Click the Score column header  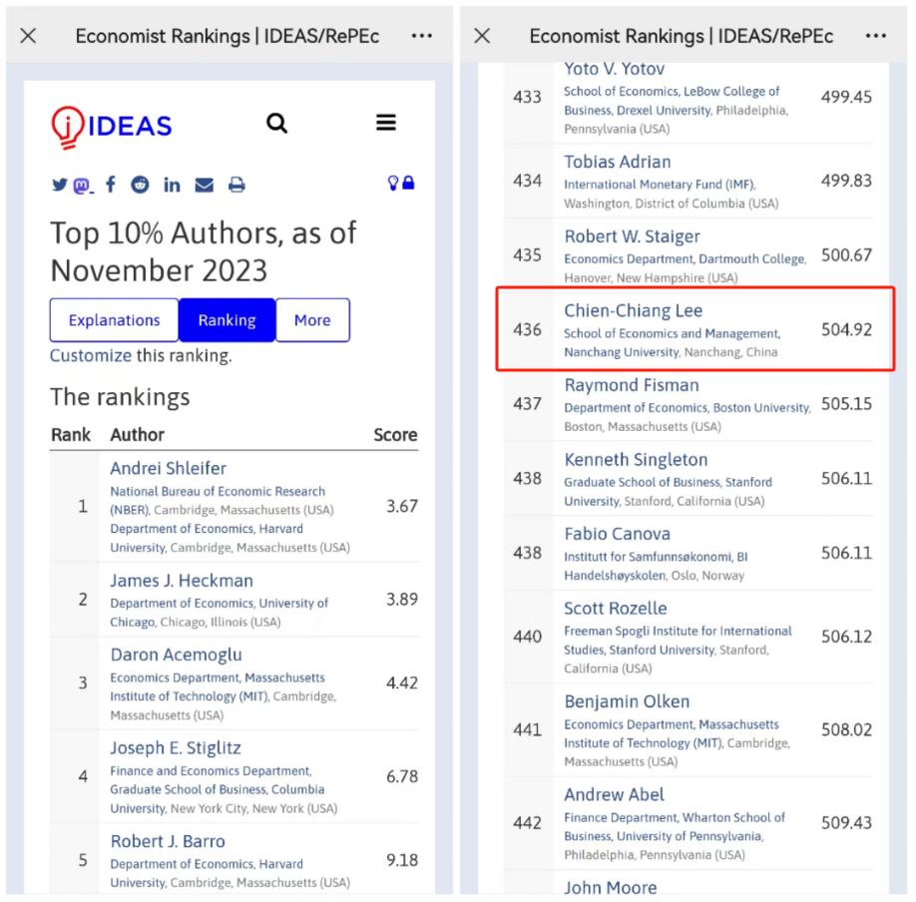click(395, 435)
